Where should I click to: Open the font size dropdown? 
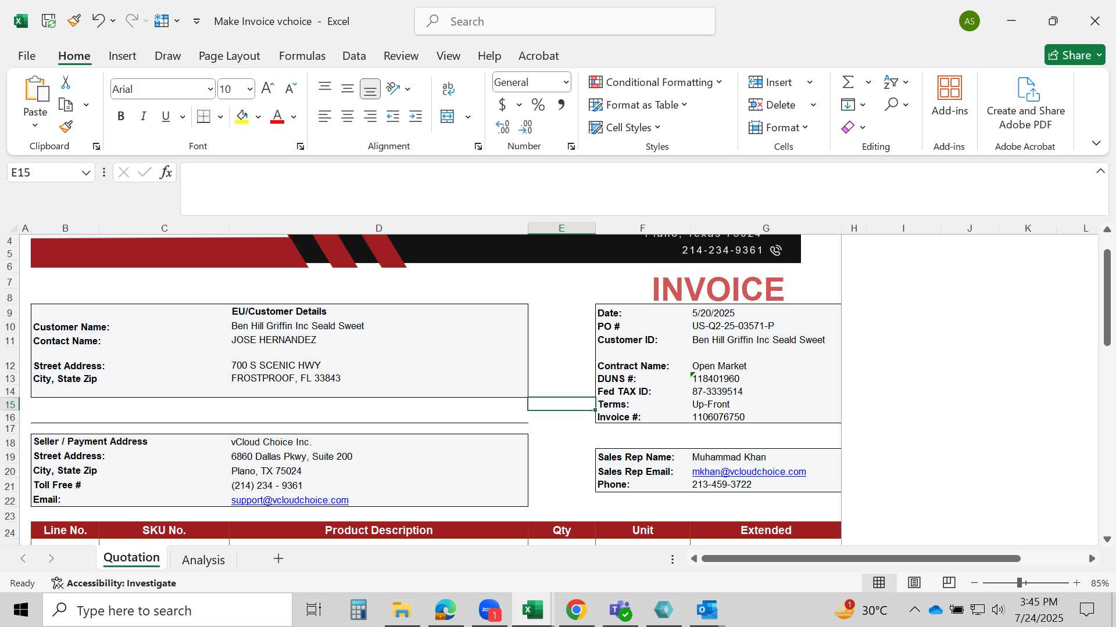click(250, 89)
